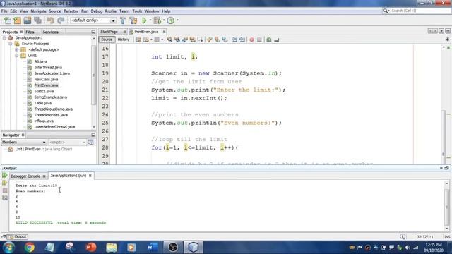Open the Debug menu
Image resolution: width=452 pixels, height=254 pixels.
pyautogui.click(x=97, y=11)
